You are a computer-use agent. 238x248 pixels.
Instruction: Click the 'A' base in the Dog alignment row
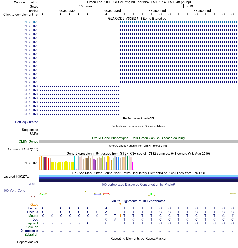pyautogui.click(x=115, y=219)
